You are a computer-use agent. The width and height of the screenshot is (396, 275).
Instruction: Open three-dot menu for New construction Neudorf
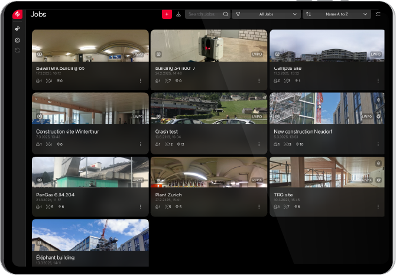[378, 144]
